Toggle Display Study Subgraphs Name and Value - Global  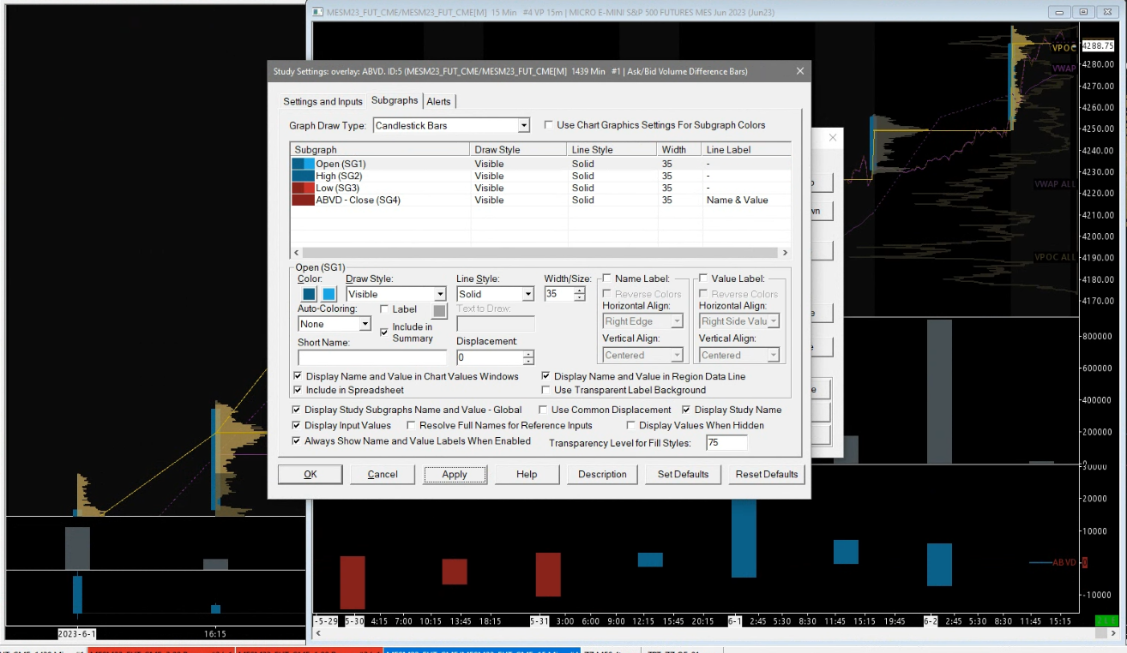[296, 410]
